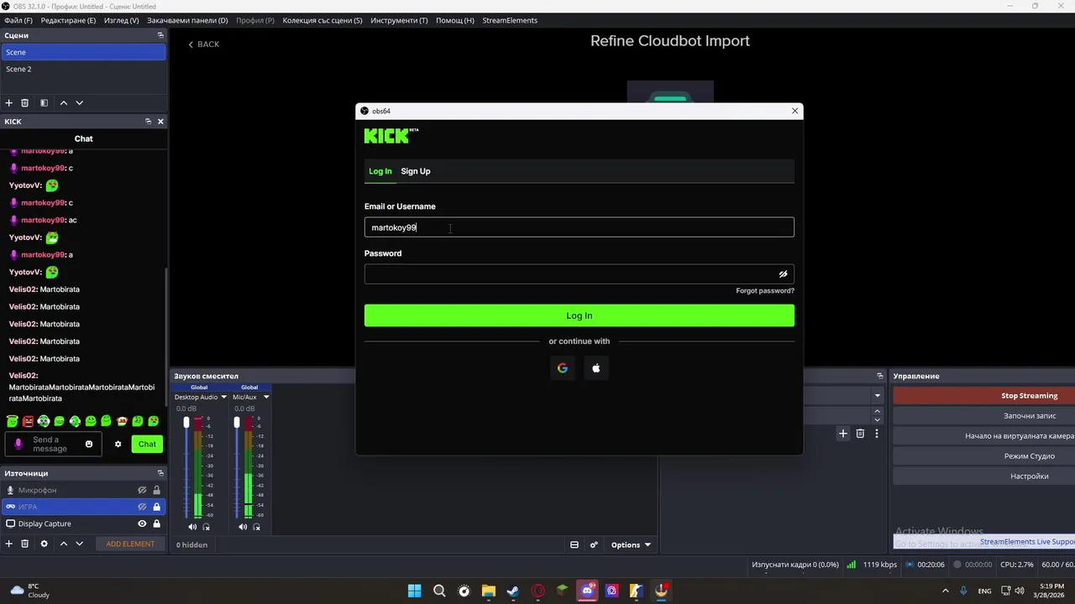
Task: Open emoji picker in chat message box
Action: pyautogui.click(x=89, y=444)
